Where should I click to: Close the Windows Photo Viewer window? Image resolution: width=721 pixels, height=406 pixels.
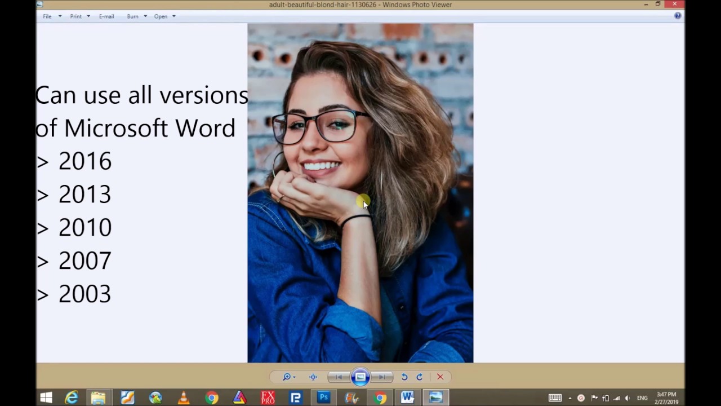click(674, 5)
